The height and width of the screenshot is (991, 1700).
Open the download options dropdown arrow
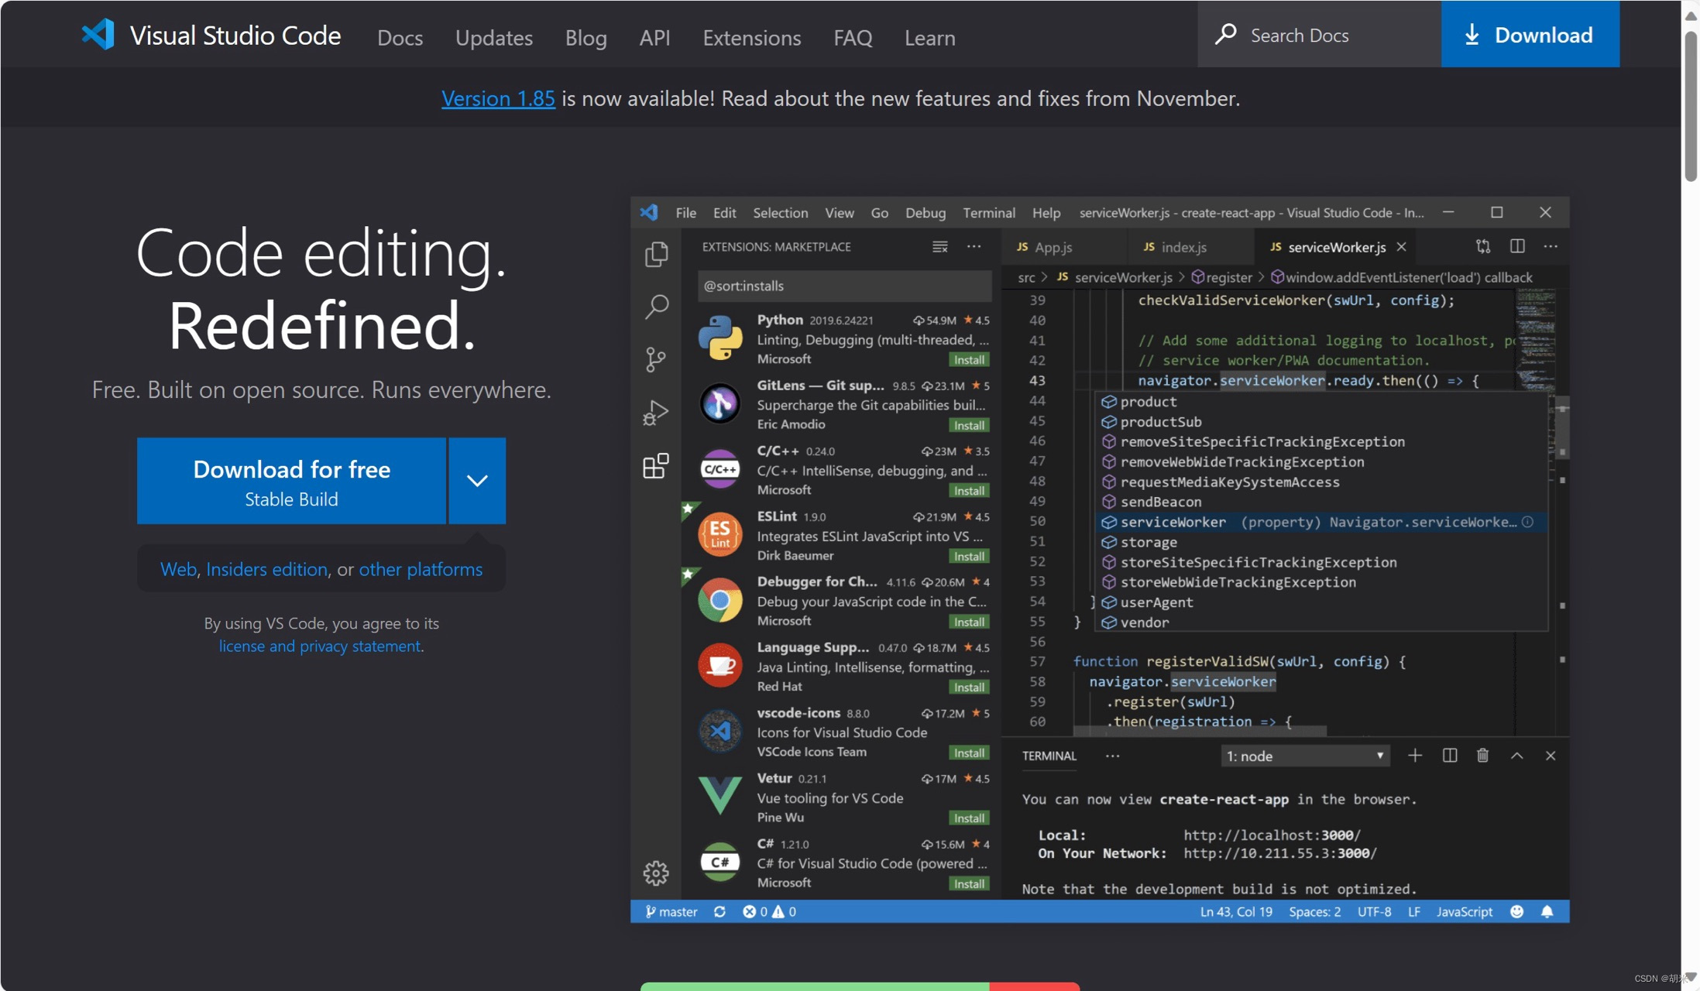pyautogui.click(x=477, y=481)
